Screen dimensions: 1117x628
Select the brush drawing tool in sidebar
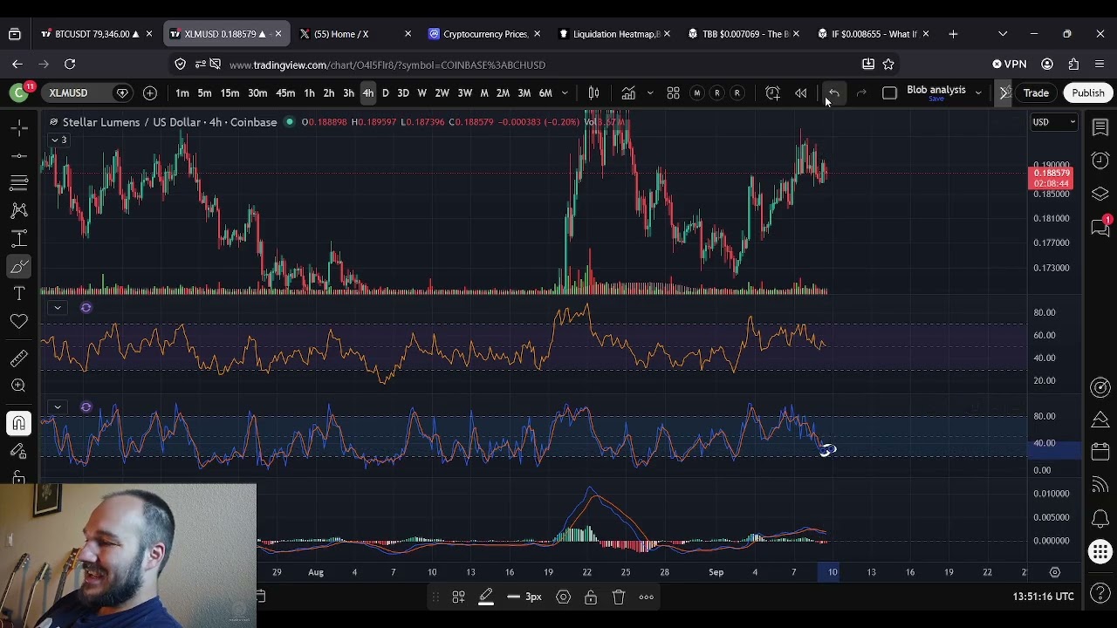coord(18,266)
